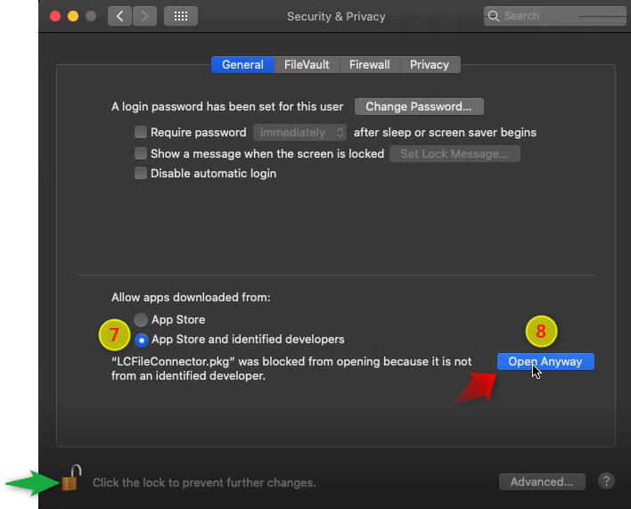Enable the Require password checkbox
The image size is (631, 509).
(141, 132)
